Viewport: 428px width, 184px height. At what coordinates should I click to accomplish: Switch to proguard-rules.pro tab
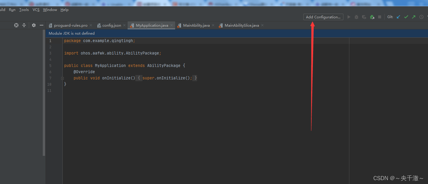click(71, 25)
